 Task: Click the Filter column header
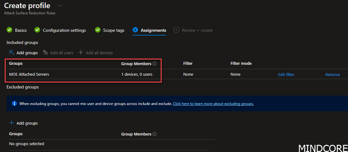[188, 63]
